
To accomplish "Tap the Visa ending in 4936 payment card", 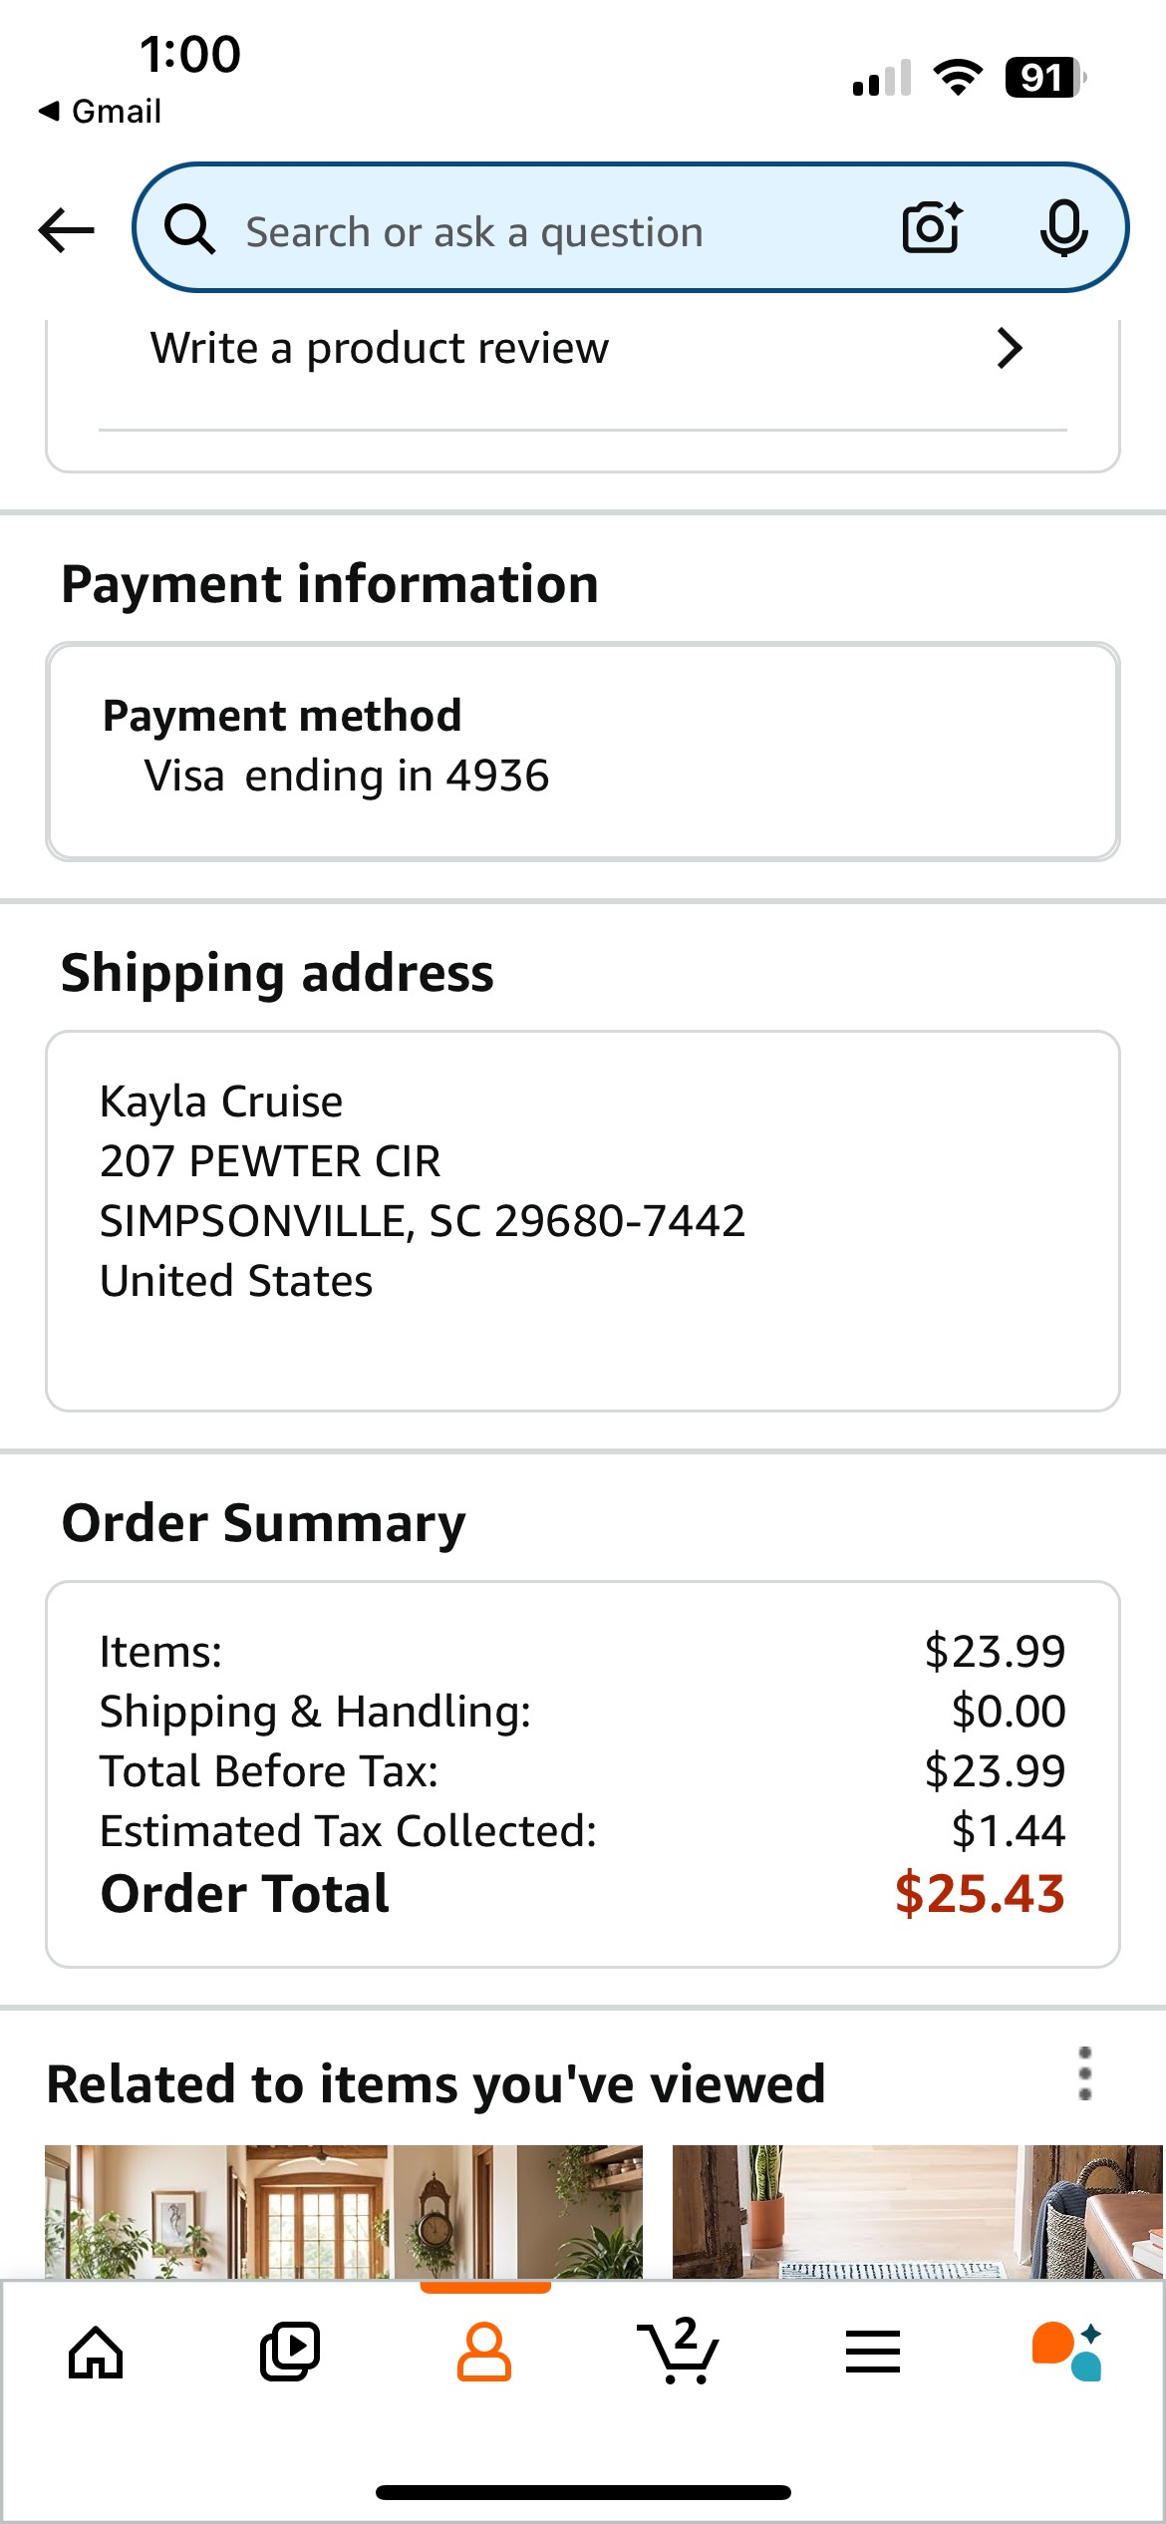I will 583,752.
